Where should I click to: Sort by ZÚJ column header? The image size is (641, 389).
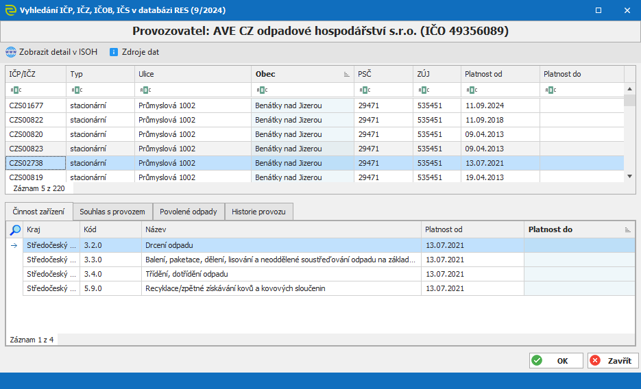437,74
